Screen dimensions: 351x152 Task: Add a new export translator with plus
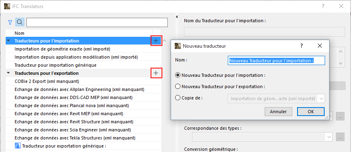coord(156,73)
